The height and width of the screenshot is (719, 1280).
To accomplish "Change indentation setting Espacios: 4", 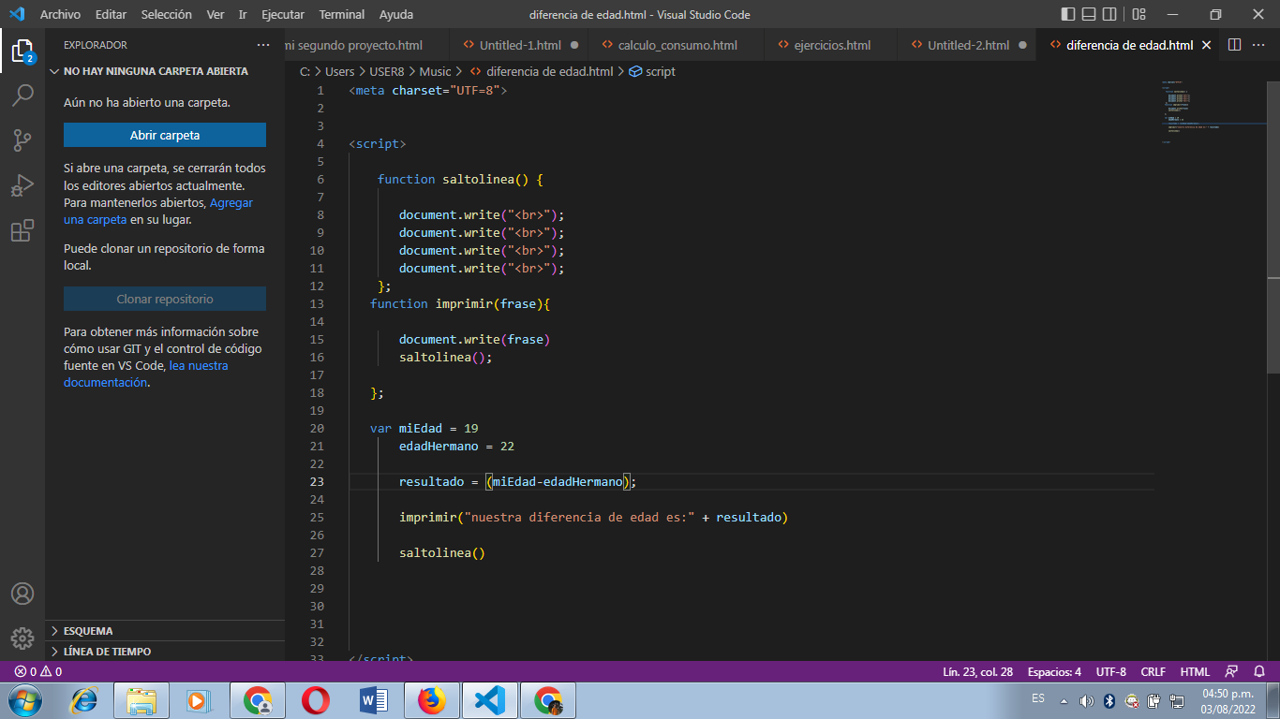I will point(1054,671).
